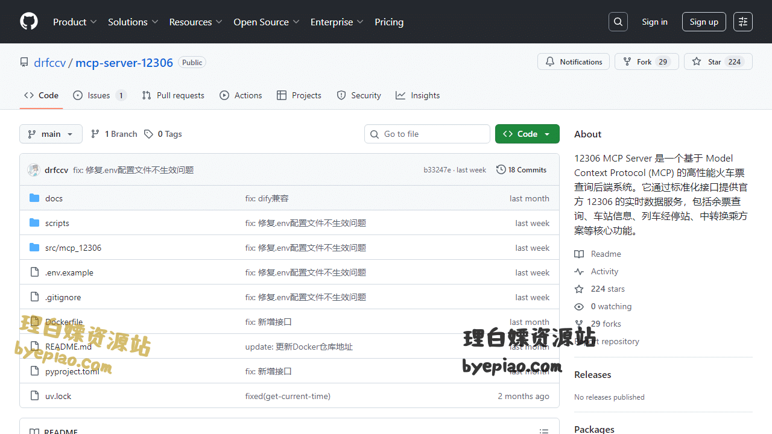Image resolution: width=772 pixels, height=434 pixels.
Task: Open the uv.lock file
Action: click(58, 396)
